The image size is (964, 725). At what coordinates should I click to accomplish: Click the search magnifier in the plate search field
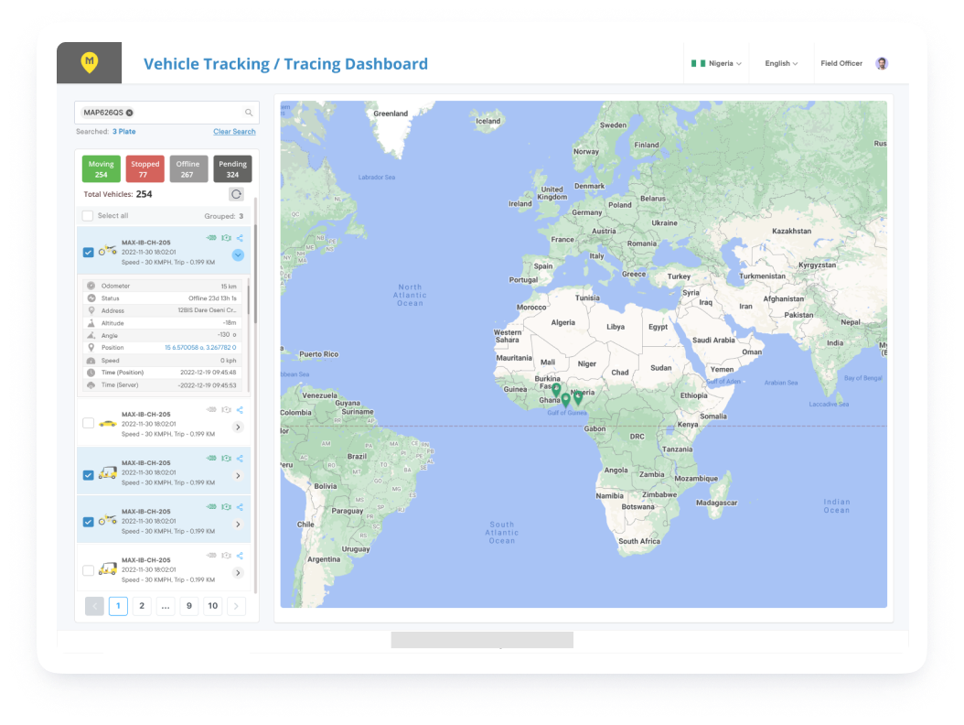pos(248,112)
